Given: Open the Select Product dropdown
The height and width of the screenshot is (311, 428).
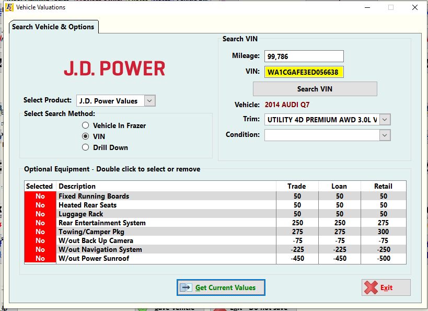Looking at the screenshot, I should coord(149,100).
